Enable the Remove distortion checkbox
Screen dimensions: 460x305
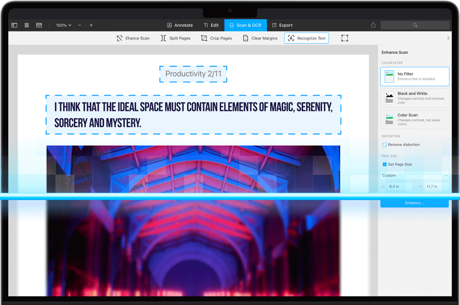(x=385, y=145)
